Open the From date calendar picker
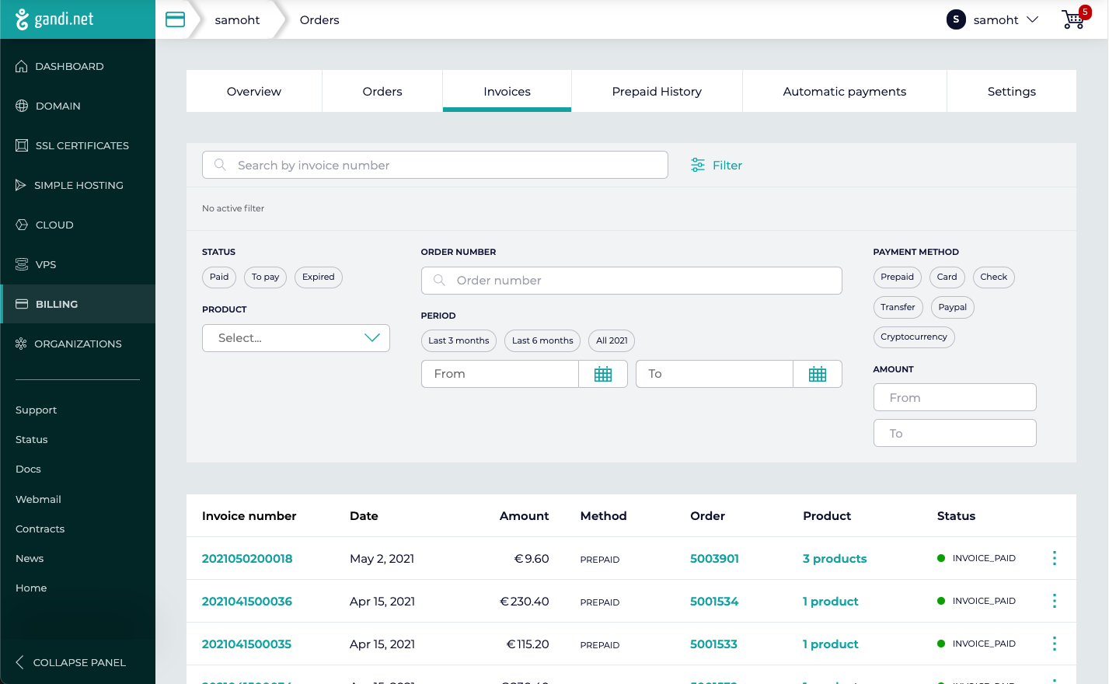The image size is (1109, 684). pyautogui.click(x=603, y=374)
